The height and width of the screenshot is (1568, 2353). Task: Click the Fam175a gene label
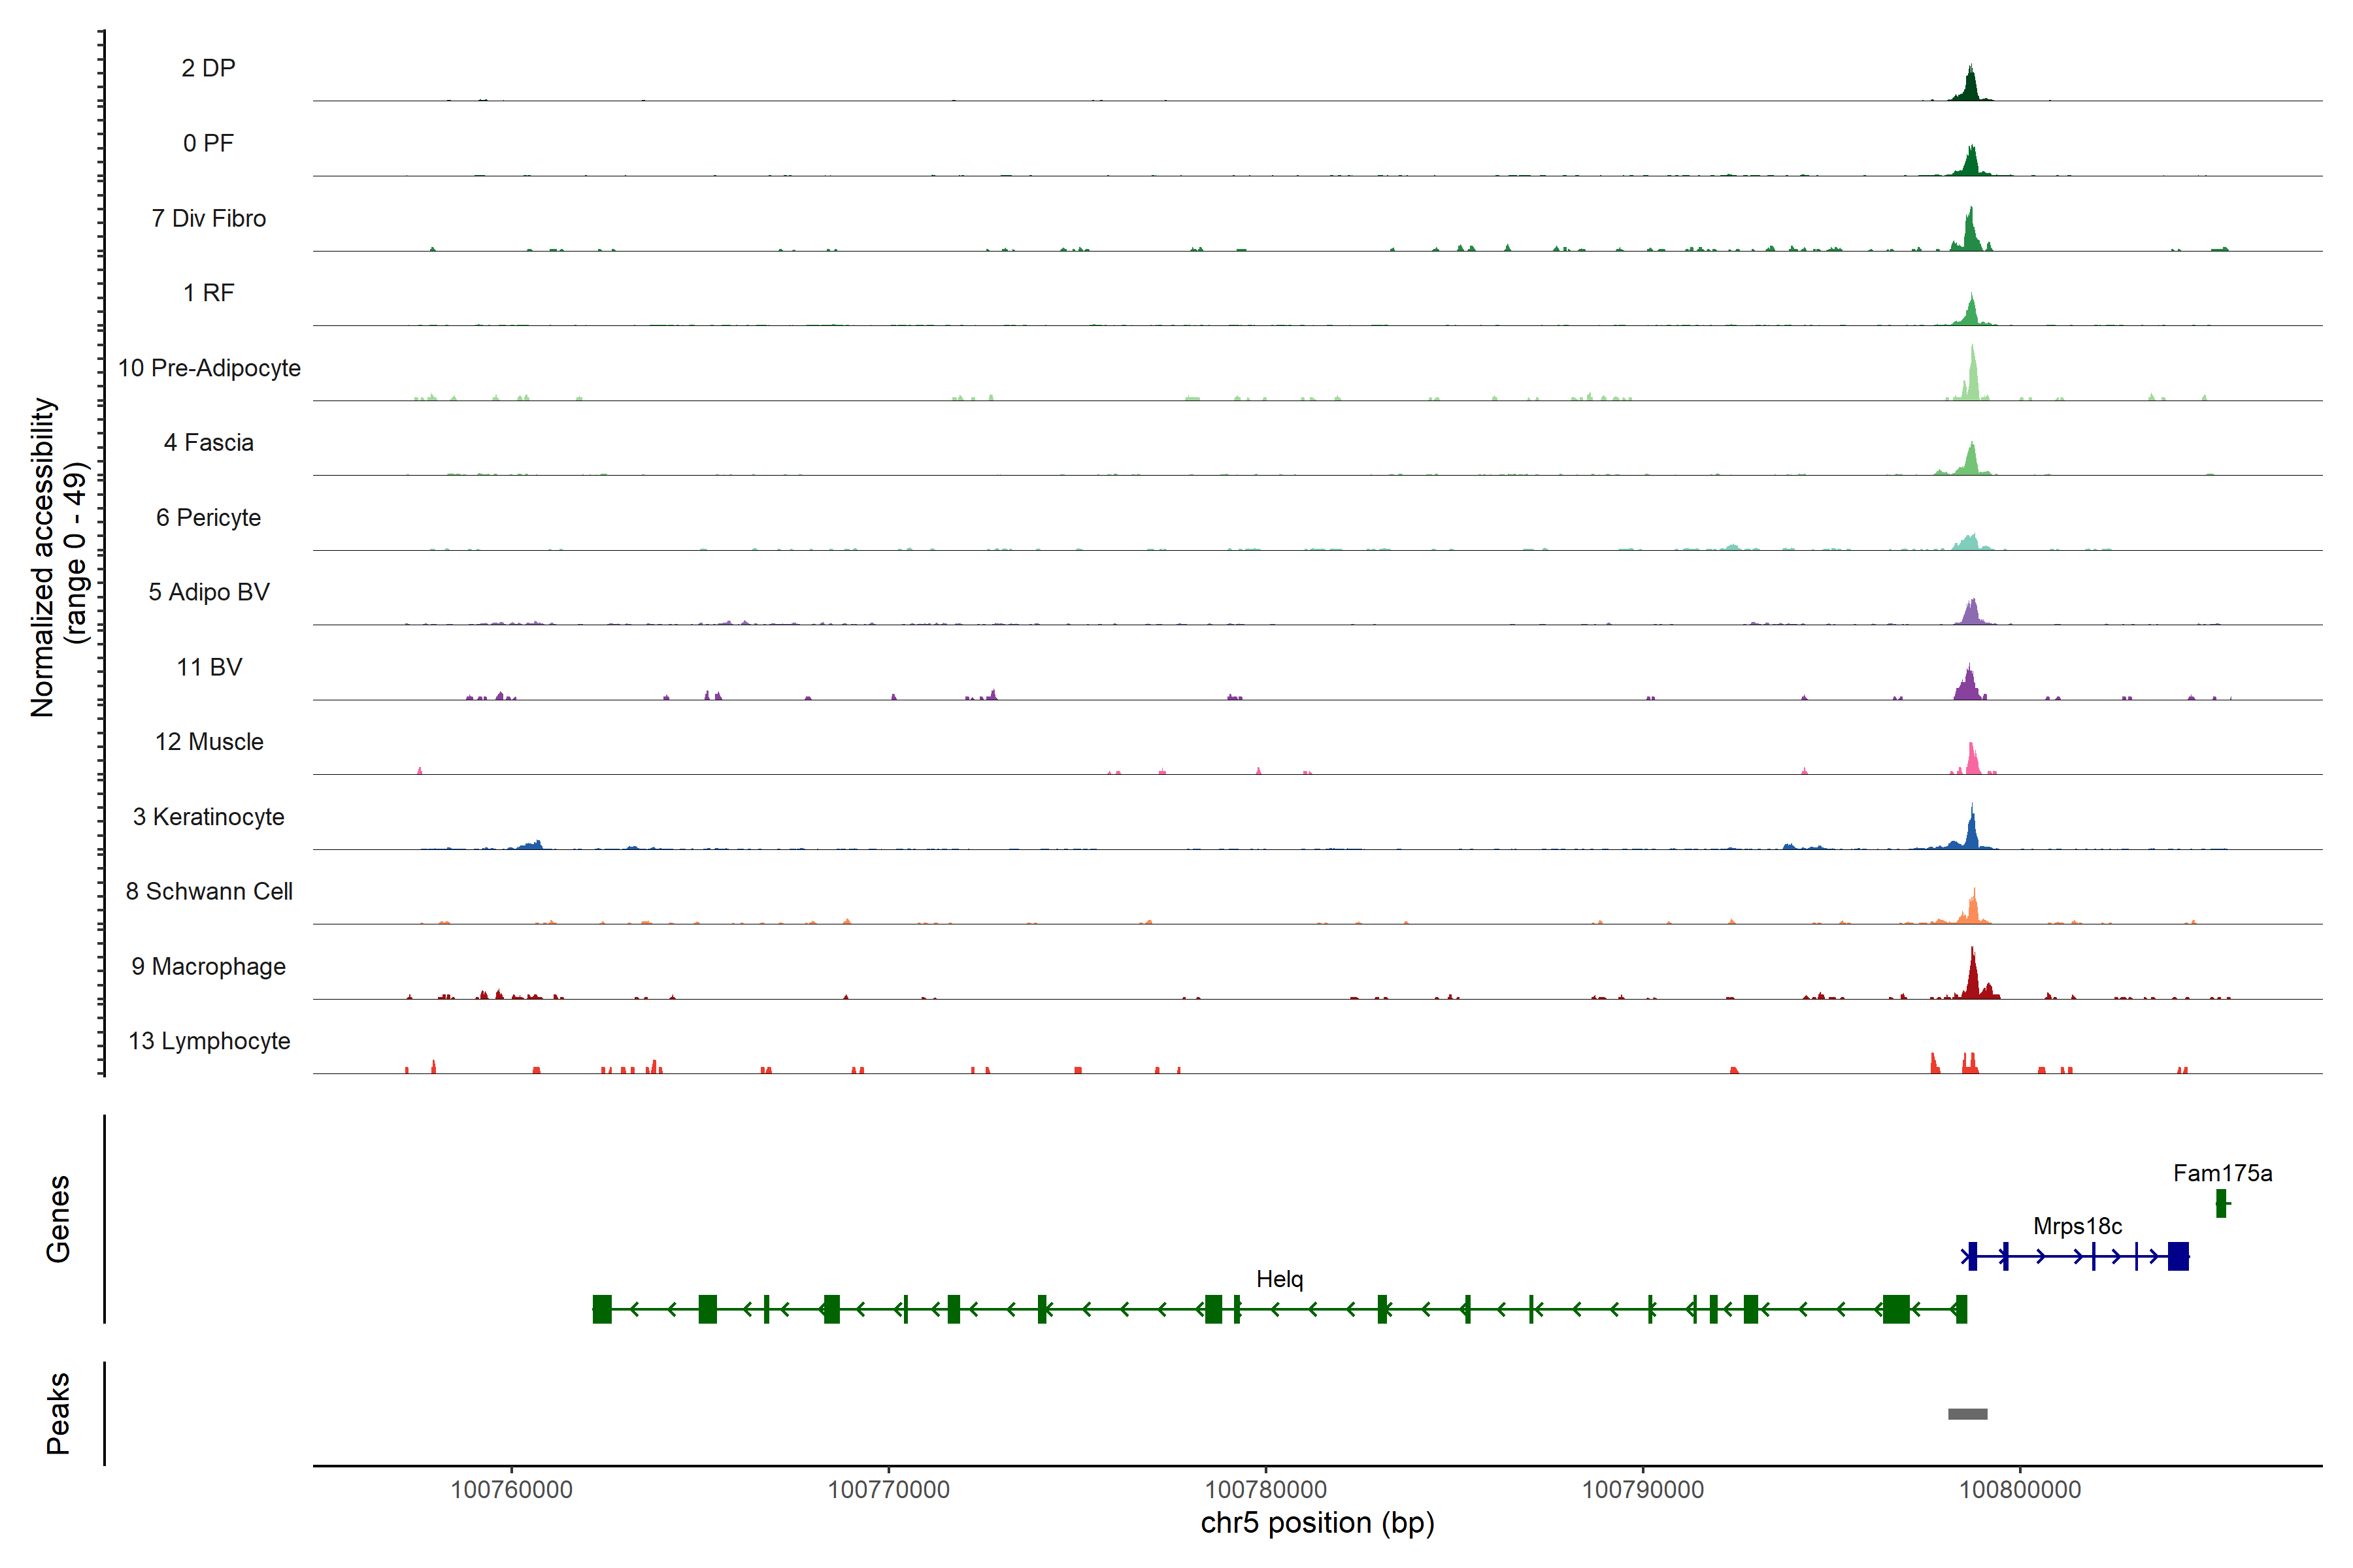pos(2222,1173)
